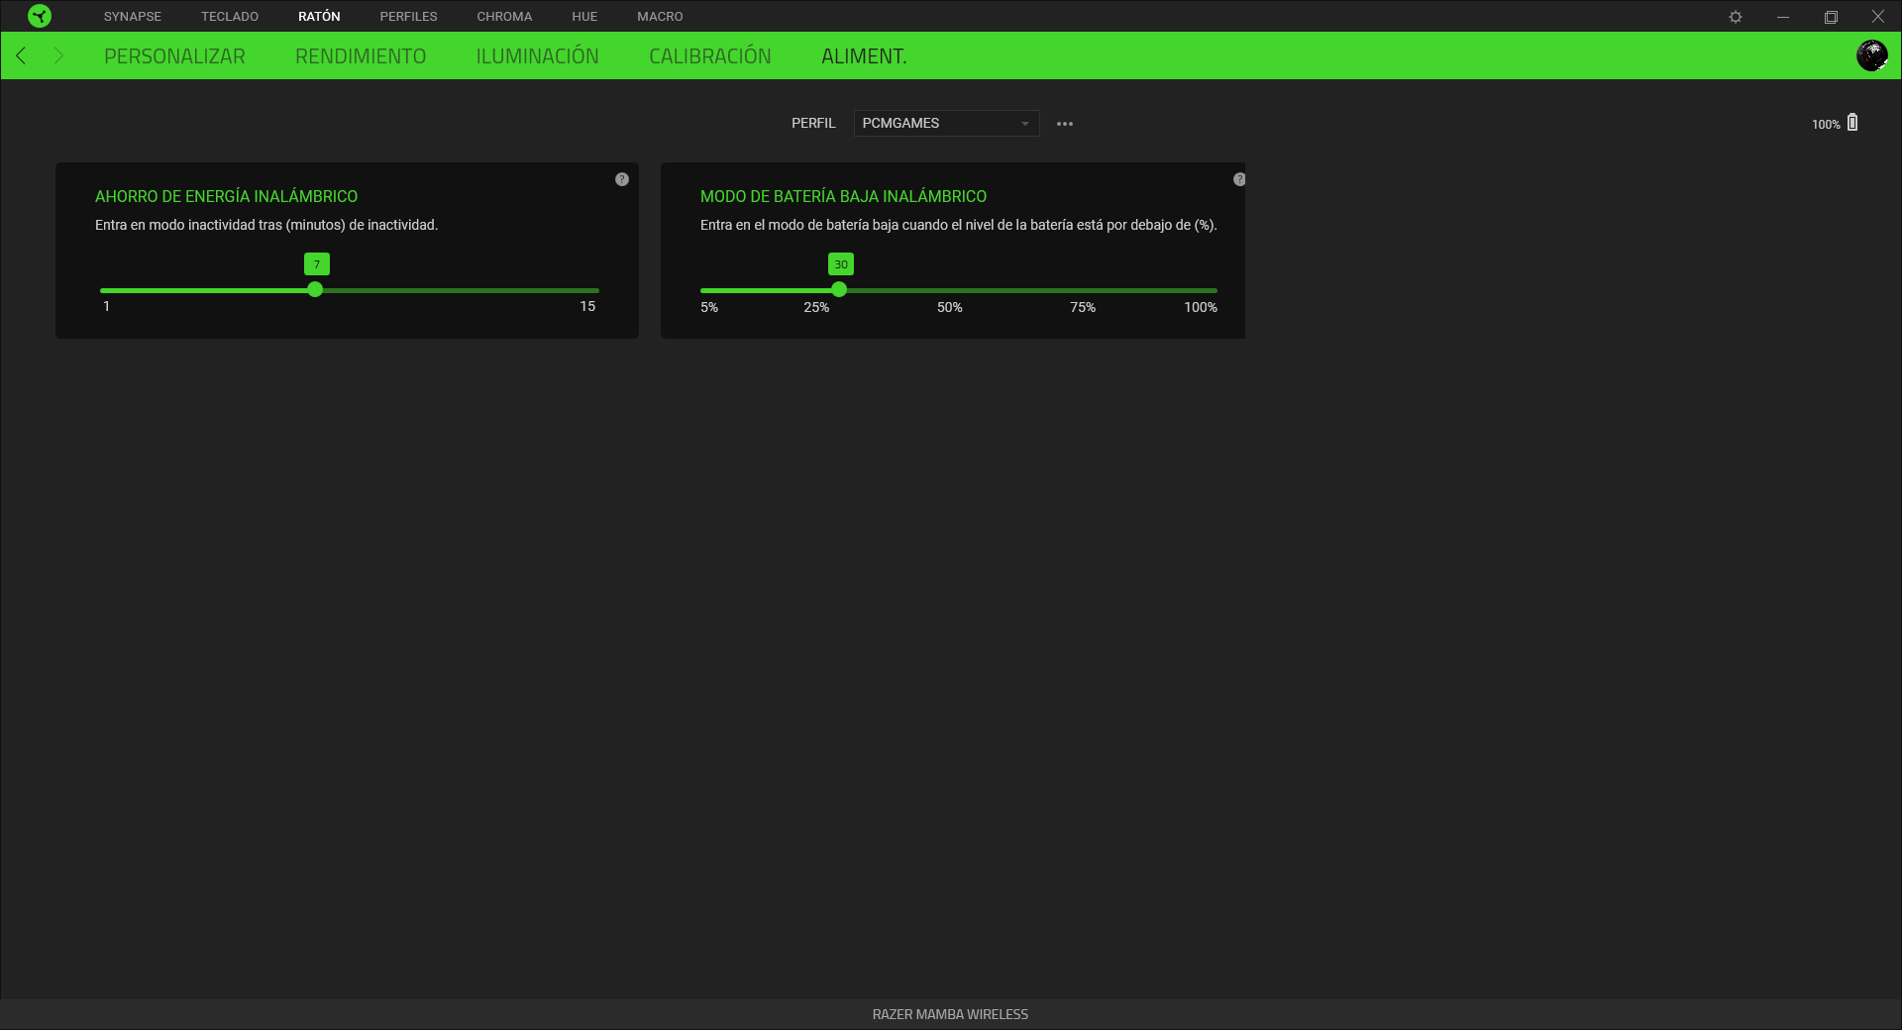
Task: Click the 75% slider label
Action: pos(1083,308)
